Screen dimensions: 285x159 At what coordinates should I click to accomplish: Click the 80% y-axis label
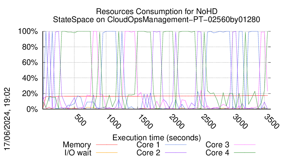click(30, 47)
